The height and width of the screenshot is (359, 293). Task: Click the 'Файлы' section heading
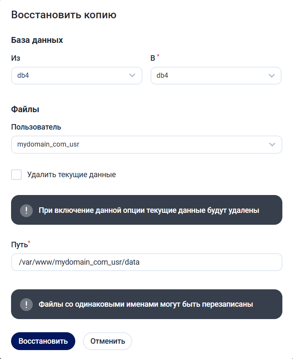click(x=25, y=109)
